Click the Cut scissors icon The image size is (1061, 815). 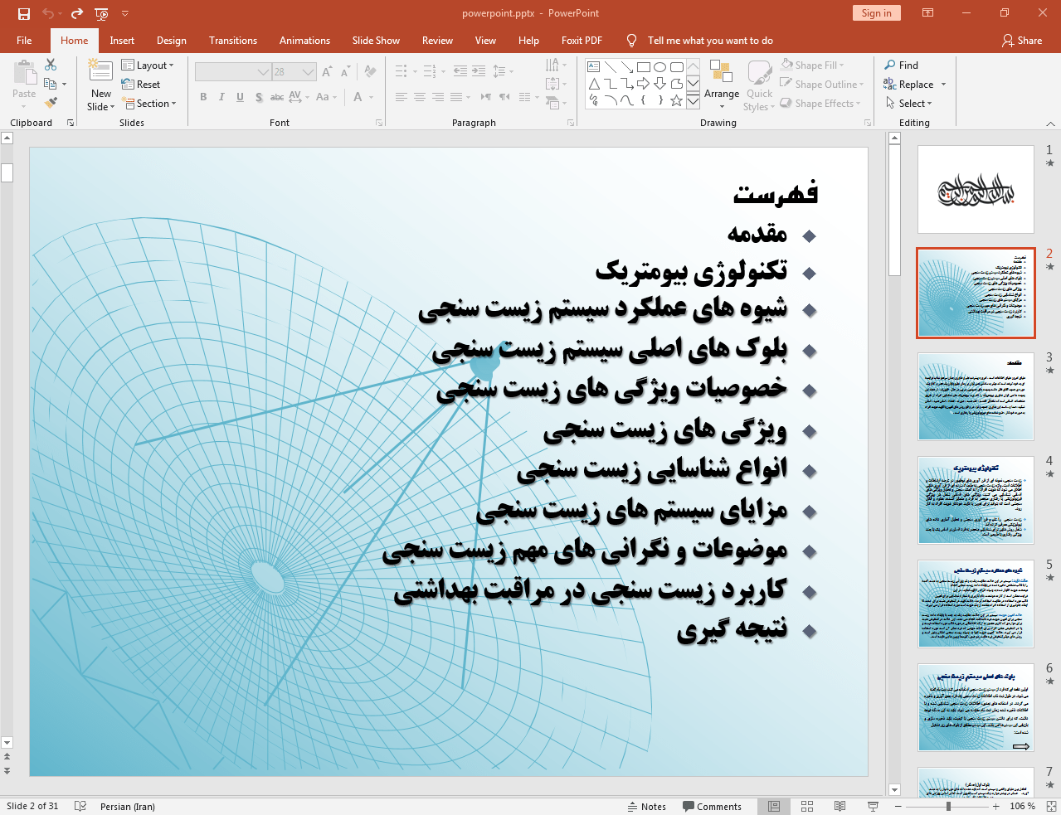(x=51, y=65)
